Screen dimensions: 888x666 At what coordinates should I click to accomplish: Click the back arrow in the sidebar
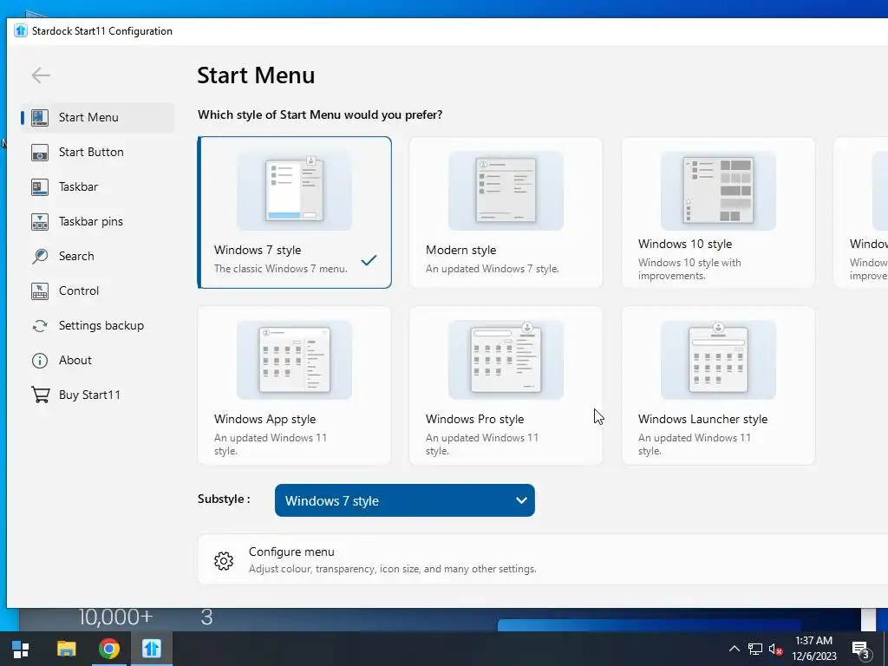[x=41, y=75]
